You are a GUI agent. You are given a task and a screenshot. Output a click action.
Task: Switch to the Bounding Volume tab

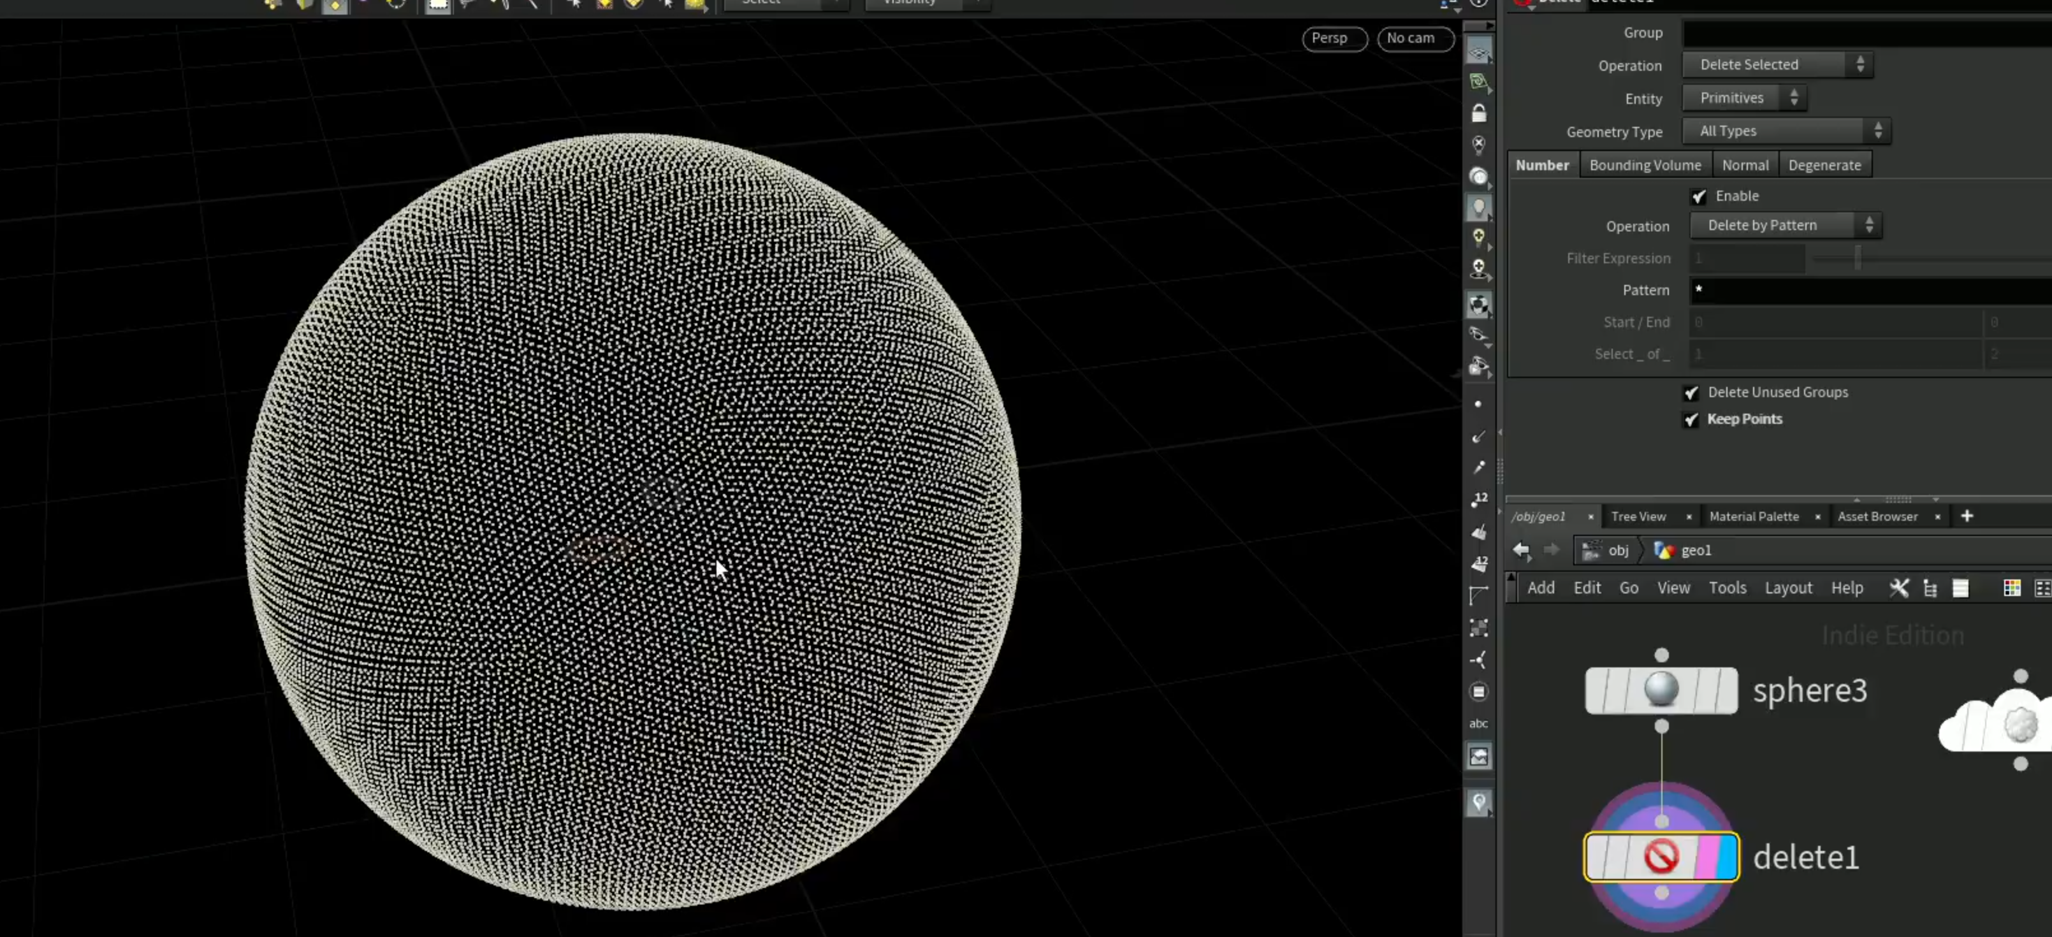[1645, 165]
